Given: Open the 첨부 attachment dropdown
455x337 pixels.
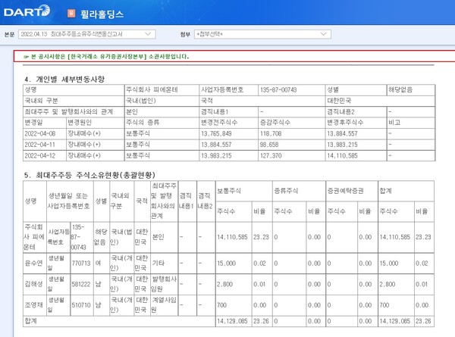Looking at the screenshot, I should tap(262, 34).
